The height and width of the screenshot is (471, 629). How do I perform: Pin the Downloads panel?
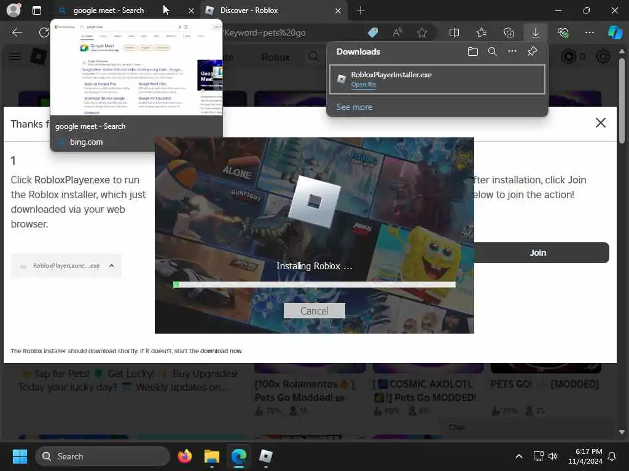[x=532, y=52]
